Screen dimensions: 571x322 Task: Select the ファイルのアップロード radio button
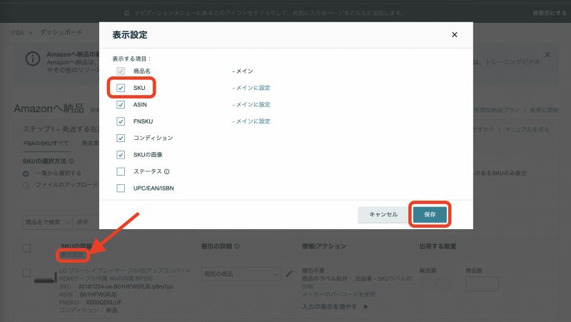(26, 185)
